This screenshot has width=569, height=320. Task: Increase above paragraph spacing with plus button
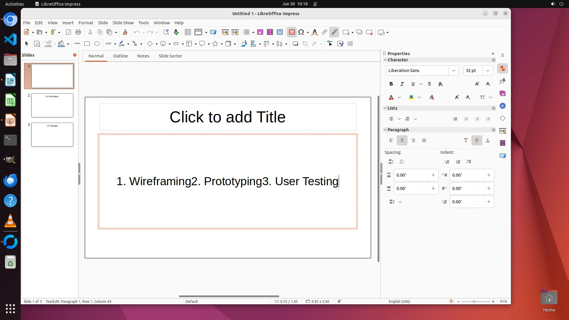pos(433,175)
